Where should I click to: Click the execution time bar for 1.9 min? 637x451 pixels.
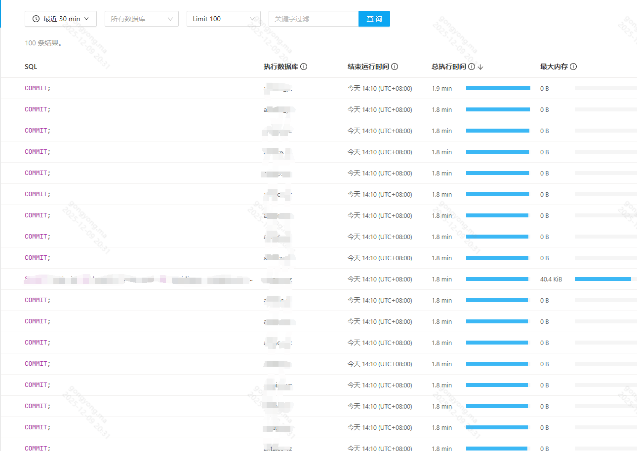(498, 88)
